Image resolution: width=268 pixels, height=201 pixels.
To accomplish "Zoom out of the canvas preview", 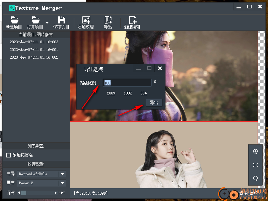I will pyautogui.click(x=255, y=178).
